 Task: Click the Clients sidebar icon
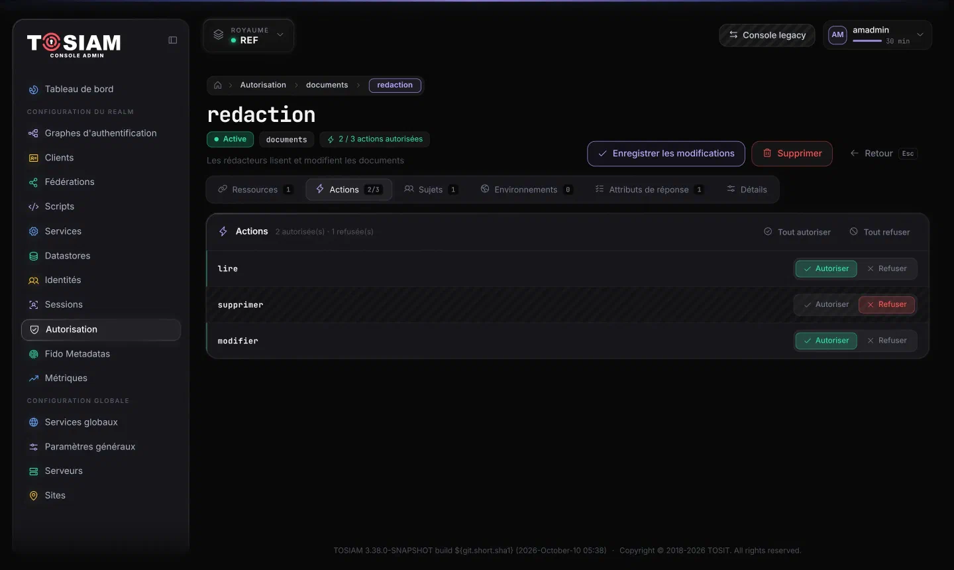34,158
